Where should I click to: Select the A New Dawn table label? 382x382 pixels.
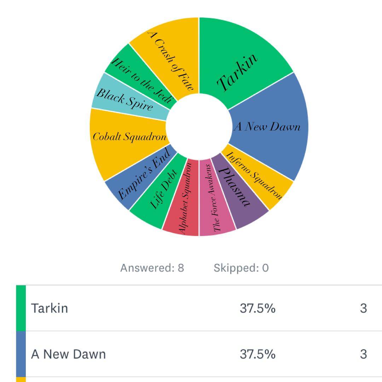[x=68, y=354]
